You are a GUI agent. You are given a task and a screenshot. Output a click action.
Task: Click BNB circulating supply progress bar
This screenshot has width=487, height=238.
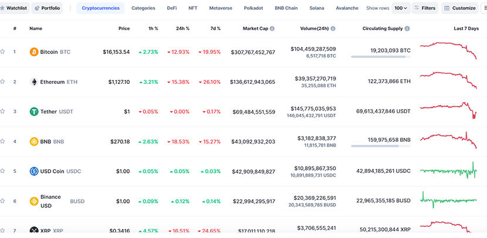point(381,146)
